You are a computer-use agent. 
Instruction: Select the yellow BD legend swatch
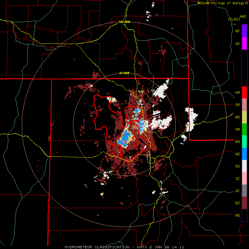click(244, 117)
